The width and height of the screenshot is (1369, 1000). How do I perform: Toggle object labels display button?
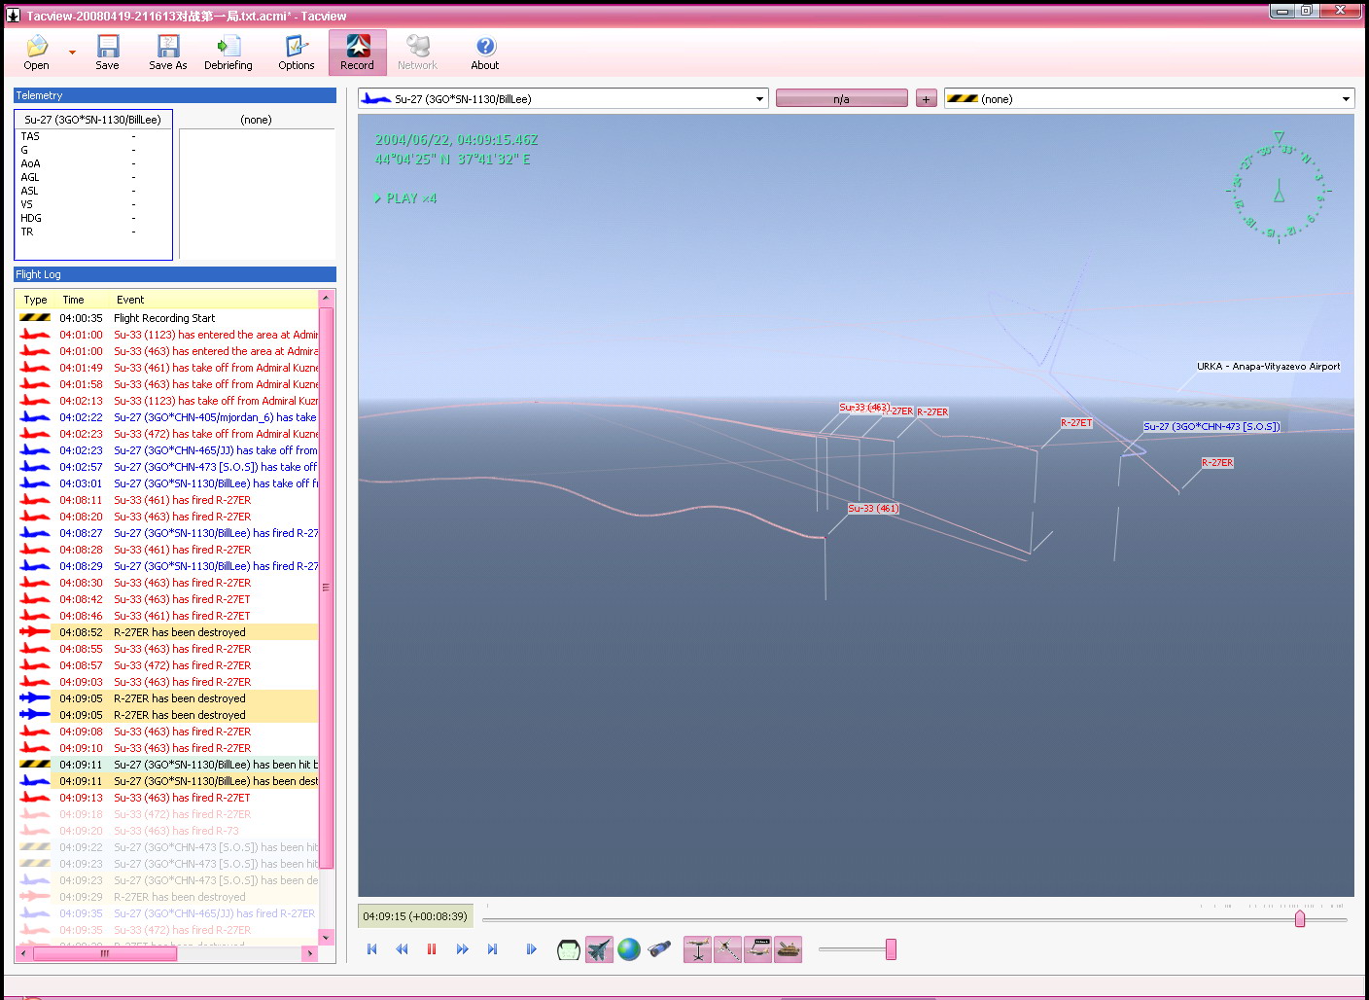point(758,949)
